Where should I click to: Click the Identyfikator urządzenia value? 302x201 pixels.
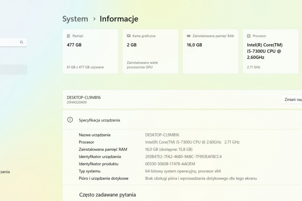click(183, 157)
